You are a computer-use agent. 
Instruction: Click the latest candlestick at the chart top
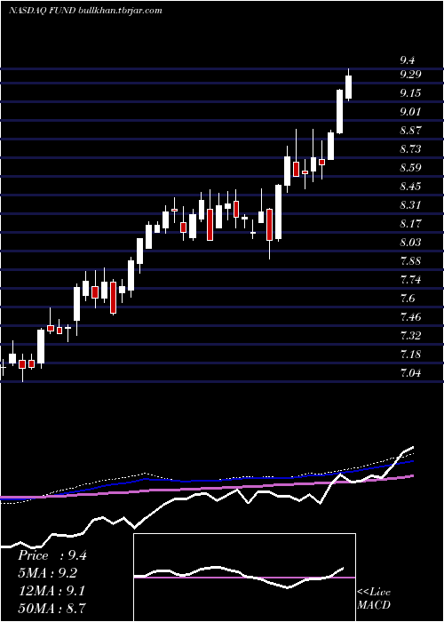[x=349, y=85]
